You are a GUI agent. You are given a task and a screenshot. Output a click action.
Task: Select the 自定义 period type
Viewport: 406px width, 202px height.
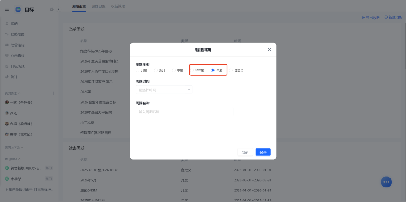[x=231, y=70]
